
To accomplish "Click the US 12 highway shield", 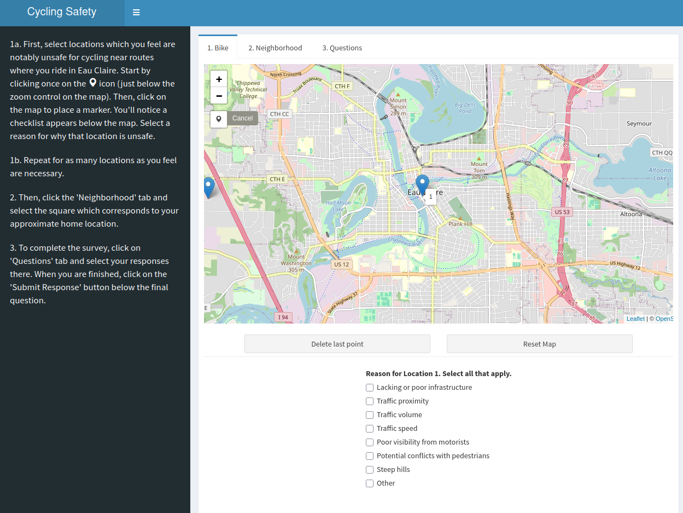I will coord(341,264).
